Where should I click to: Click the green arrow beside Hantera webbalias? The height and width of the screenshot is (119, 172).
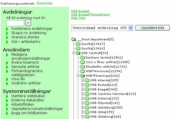click(7, 96)
